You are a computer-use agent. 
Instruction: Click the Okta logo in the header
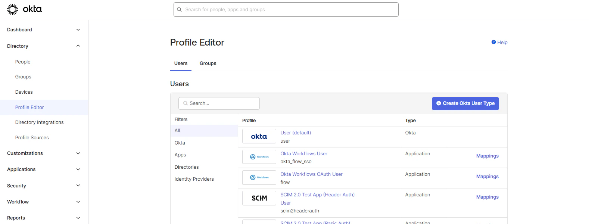tap(24, 9)
